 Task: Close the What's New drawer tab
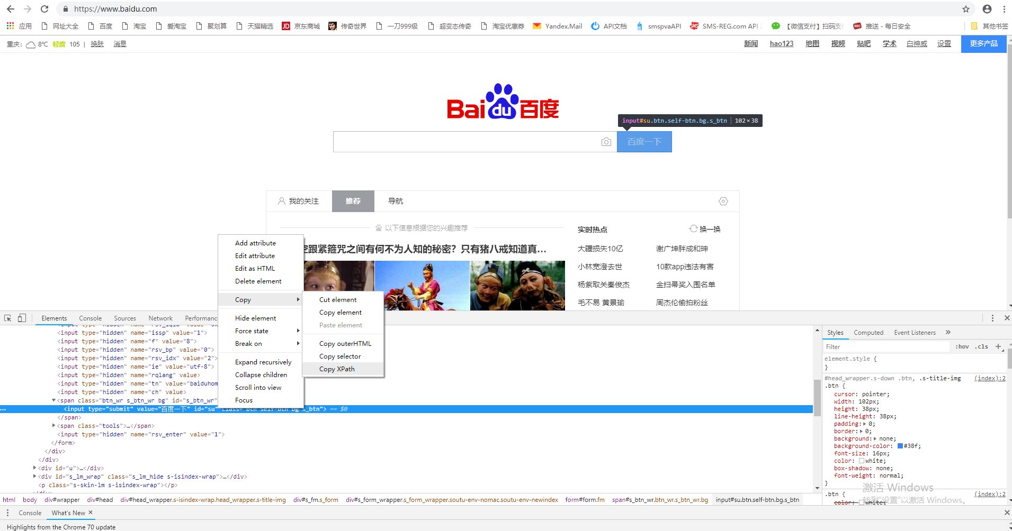click(91, 512)
